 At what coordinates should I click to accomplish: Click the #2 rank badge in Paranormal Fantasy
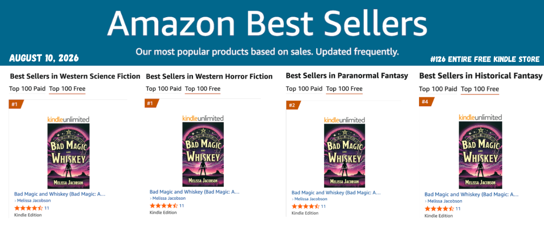(293, 105)
